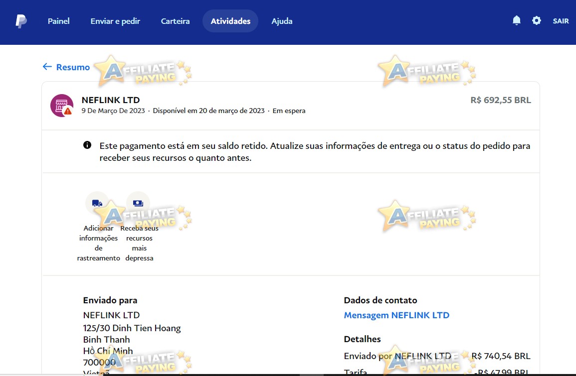Go to Enviar e pedir
The image size is (576, 376).
click(x=115, y=21)
